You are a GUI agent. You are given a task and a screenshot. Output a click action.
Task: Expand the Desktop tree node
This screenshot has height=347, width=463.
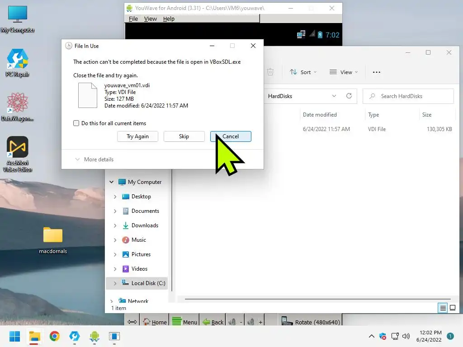pos(115,197)
